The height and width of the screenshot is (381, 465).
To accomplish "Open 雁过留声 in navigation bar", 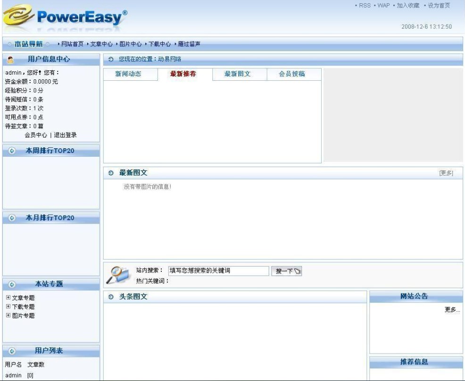I will (x=189, y=44).
